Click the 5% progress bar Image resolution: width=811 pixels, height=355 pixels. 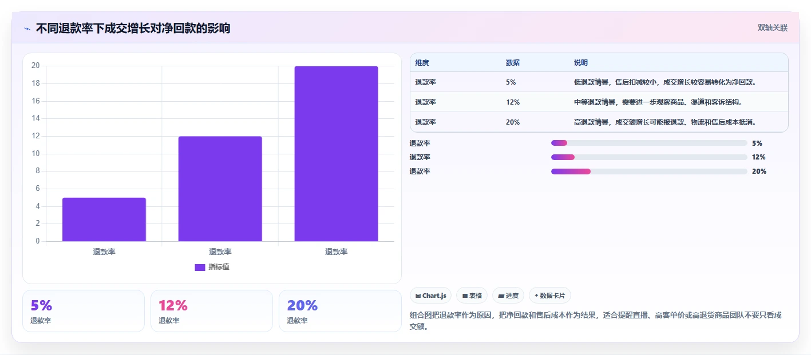649,143
